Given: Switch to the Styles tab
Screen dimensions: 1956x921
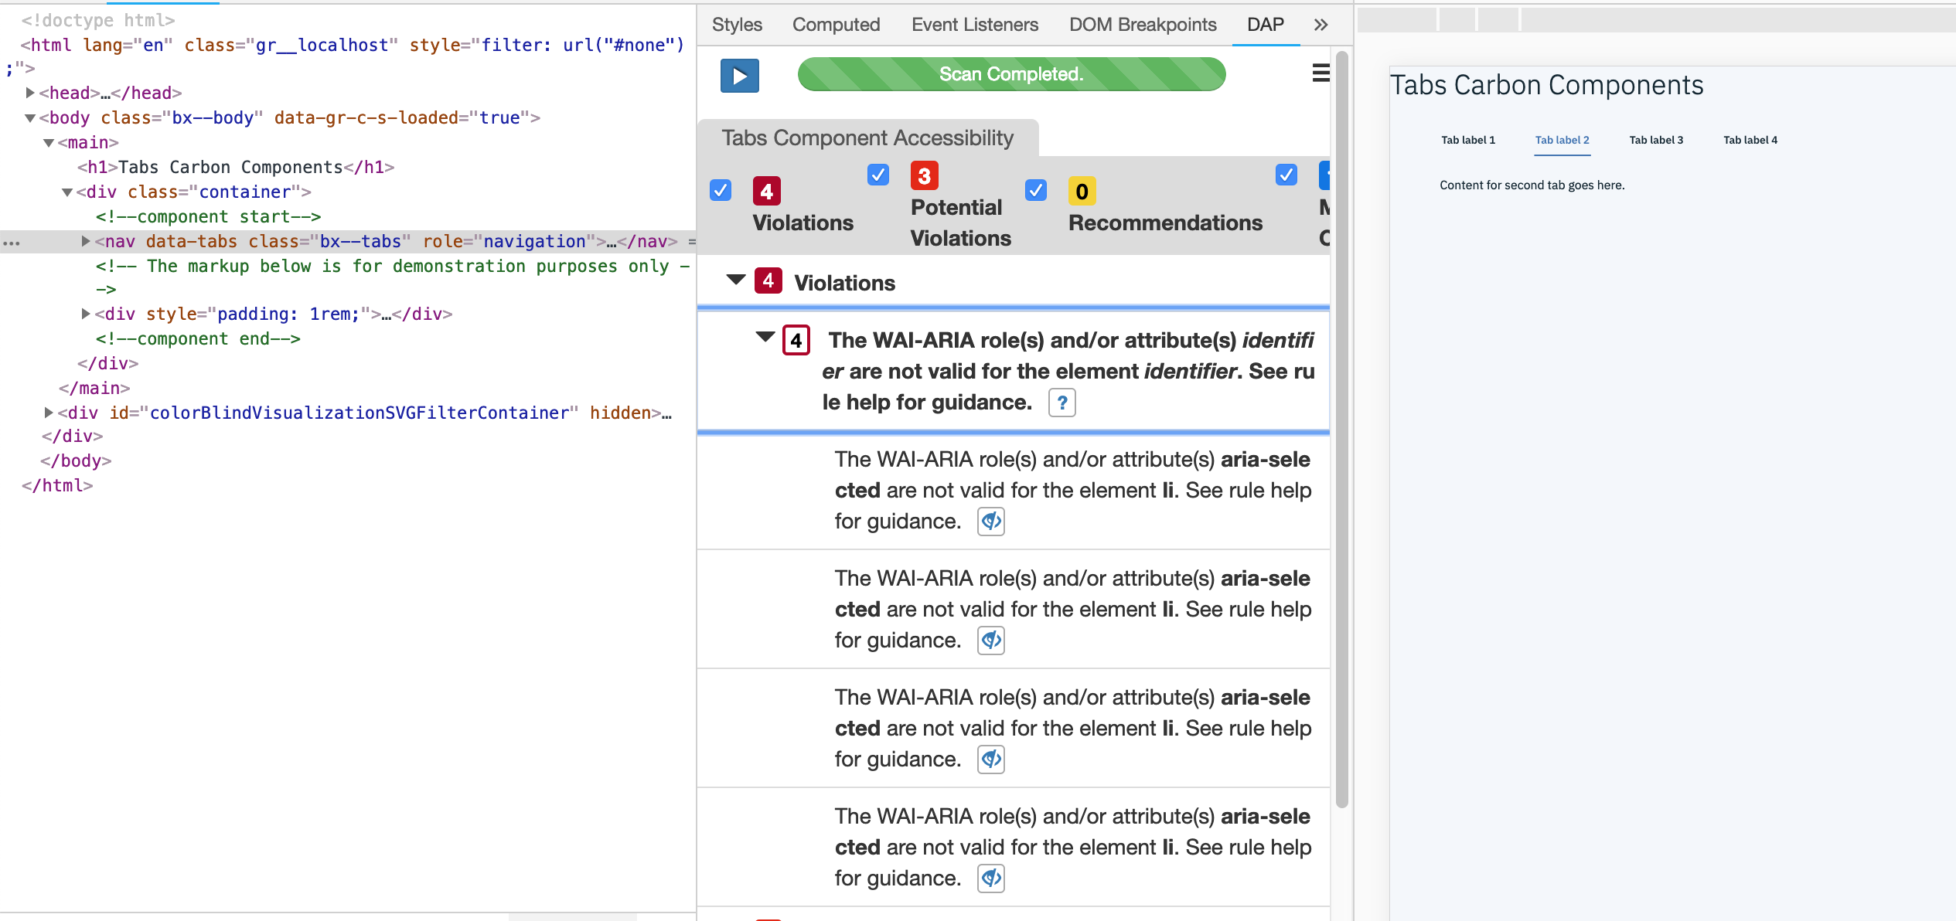Looking at the screenshot, I should pyautogui.click(x=737, y=25).
